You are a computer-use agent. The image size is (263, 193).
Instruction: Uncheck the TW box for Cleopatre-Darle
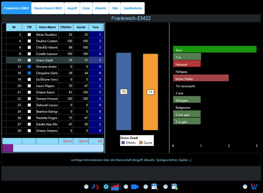[28, 73]
